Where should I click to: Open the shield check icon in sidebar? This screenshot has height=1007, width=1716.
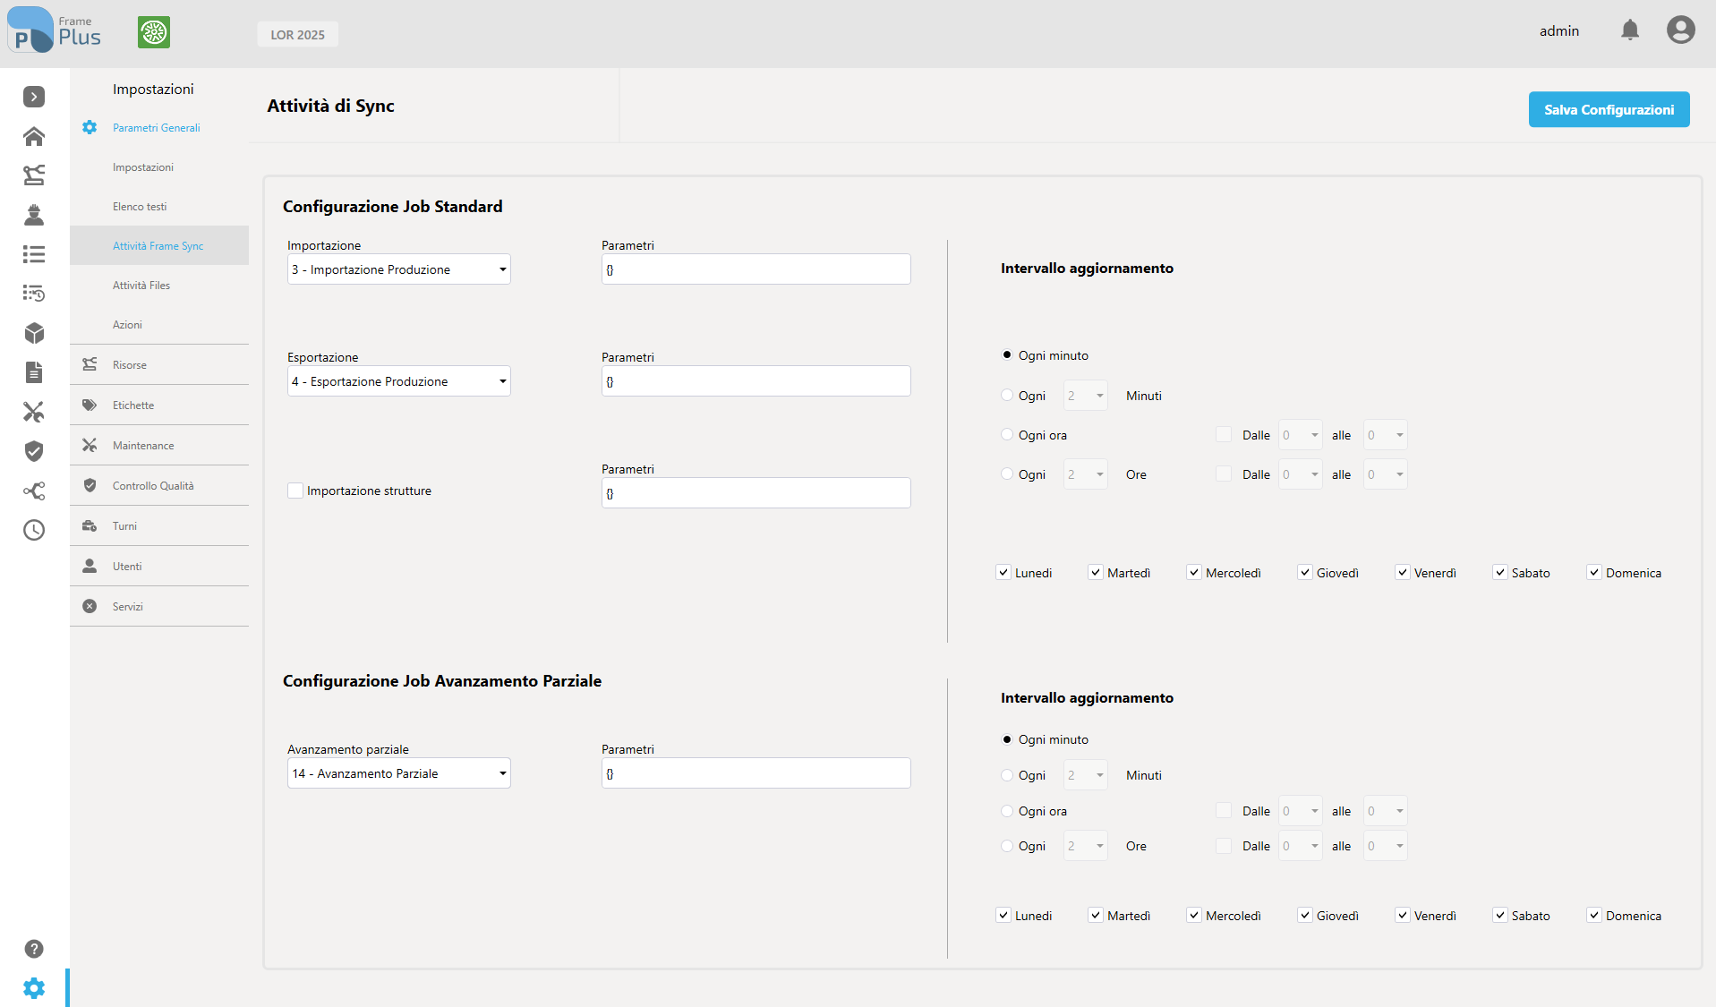34,451
